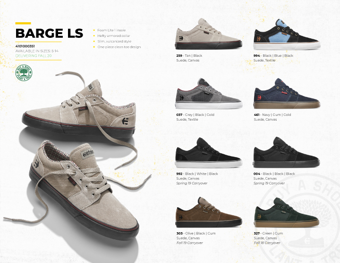Click the 259 - Tan | Black label
Image resolution: width=340 pixels, height=263 pixels.
(x=189, y=56)
